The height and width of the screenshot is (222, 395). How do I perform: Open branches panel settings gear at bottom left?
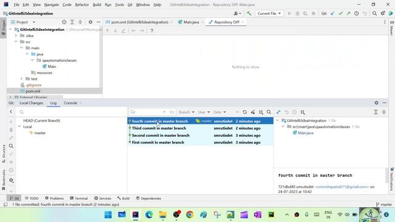click(11, 180)
